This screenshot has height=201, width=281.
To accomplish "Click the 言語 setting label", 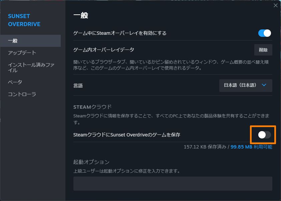I will pyautogui.click(x=78, y=86).
